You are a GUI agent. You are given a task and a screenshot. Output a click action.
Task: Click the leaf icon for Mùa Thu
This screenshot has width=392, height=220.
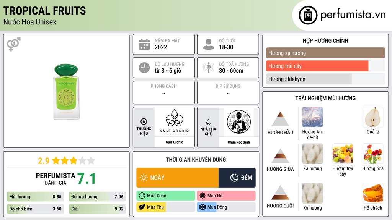[x=142, y=207]
